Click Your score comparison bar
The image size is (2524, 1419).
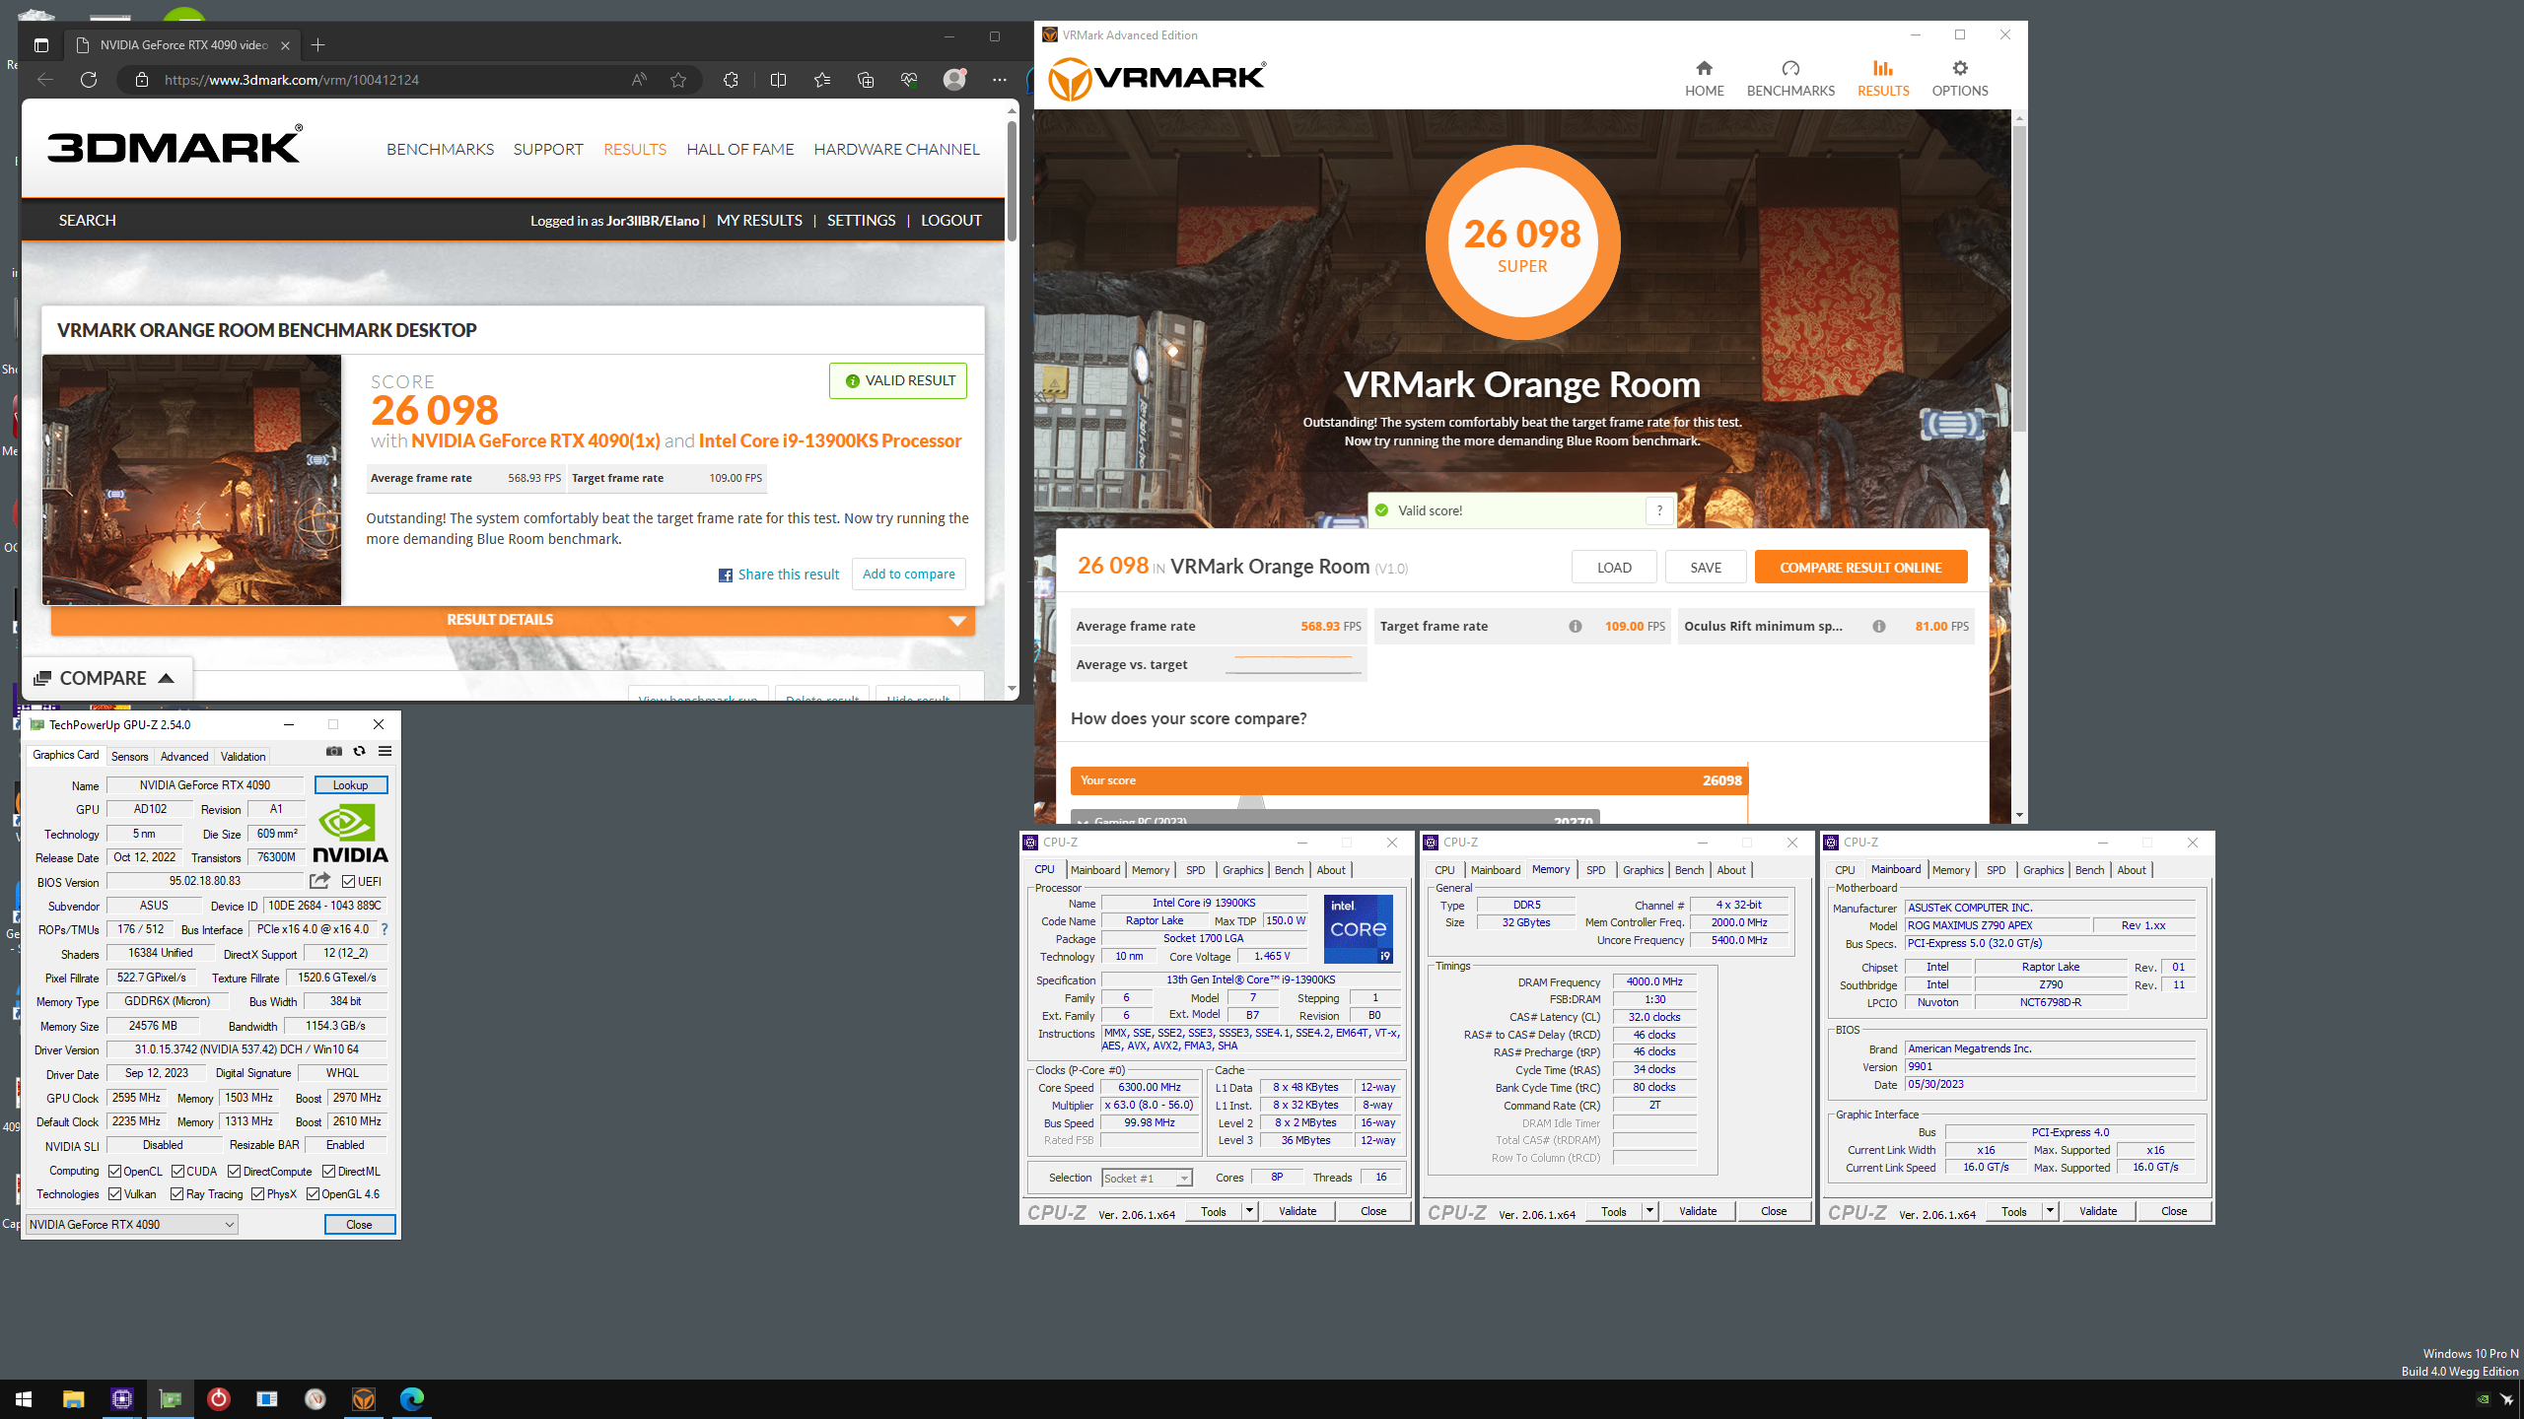[x=1409, y=780]
